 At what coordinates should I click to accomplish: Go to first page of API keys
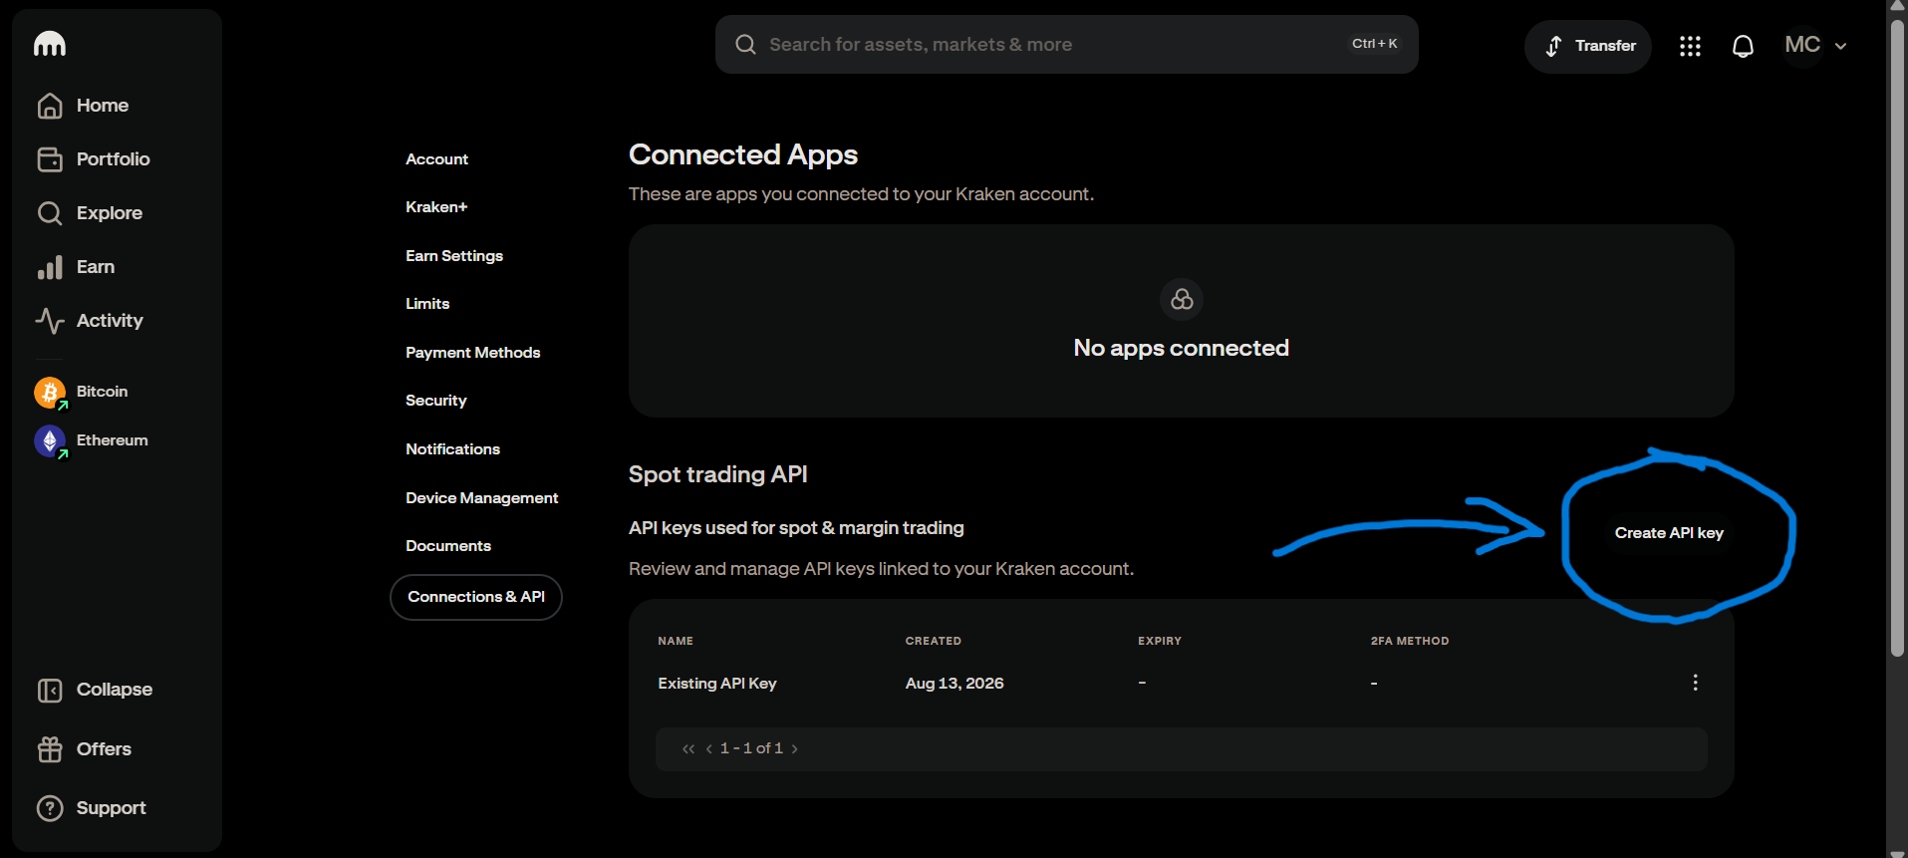coord(687,748)
